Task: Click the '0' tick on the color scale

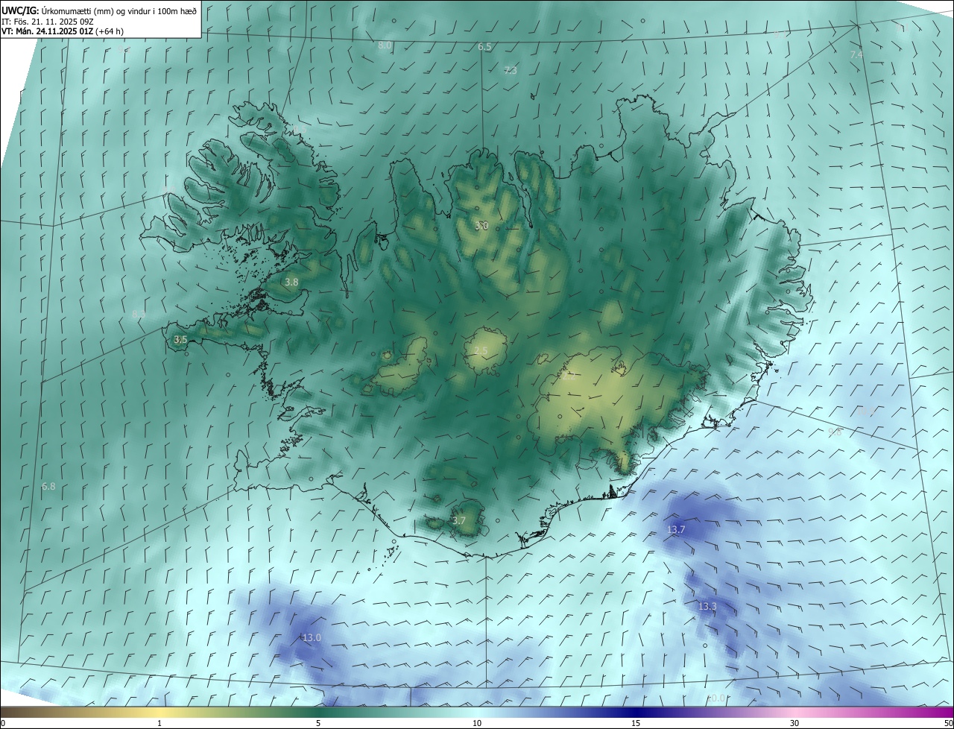Action: tap(3, 723)
